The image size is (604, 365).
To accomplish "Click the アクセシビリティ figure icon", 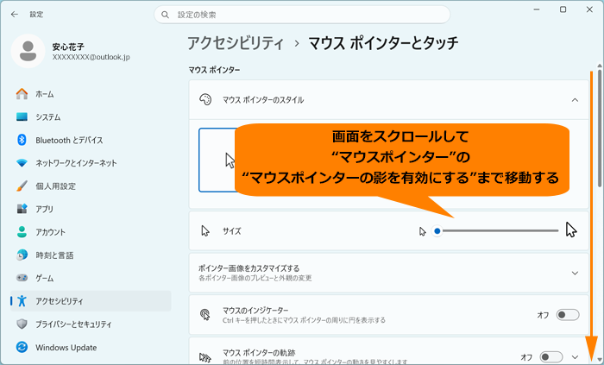I will 22,300.
